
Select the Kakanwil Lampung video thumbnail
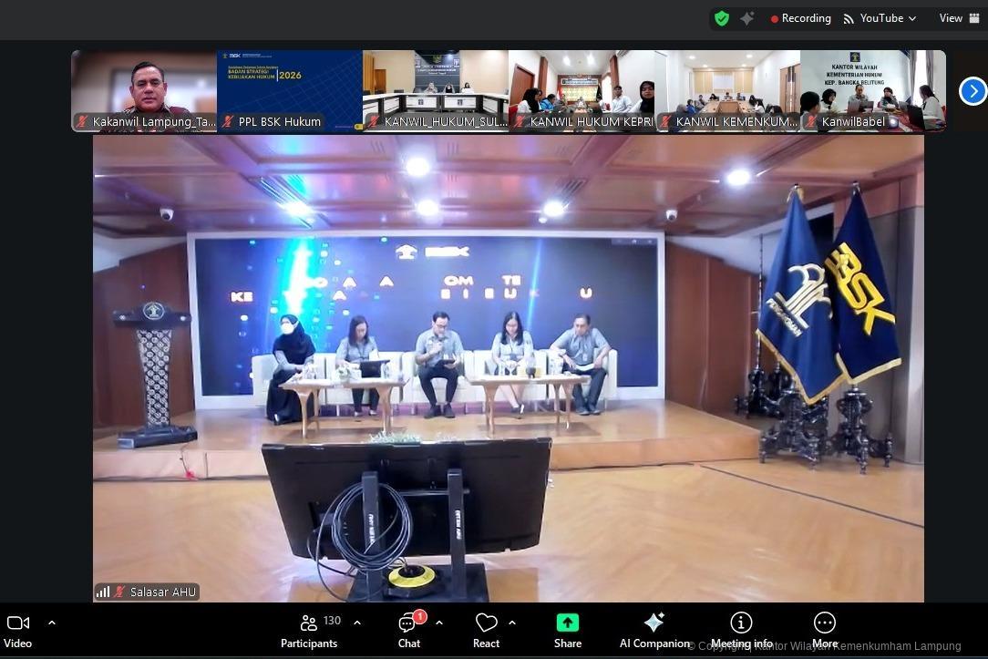144,91
